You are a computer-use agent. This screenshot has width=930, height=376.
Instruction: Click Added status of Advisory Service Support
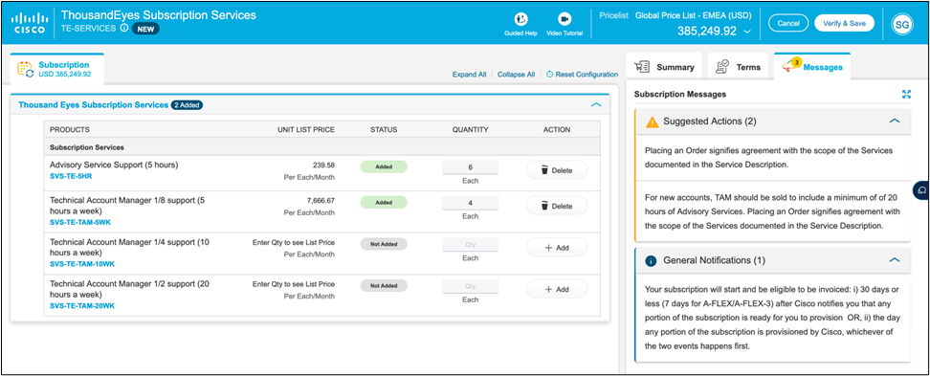tap(384, 166)
